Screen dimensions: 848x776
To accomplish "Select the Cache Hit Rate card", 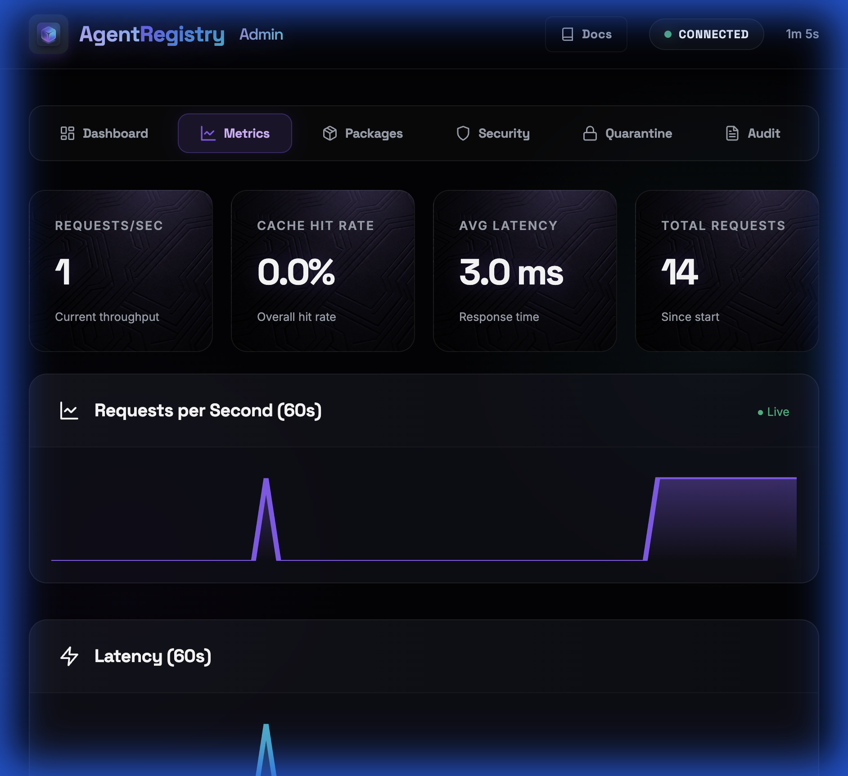I will [x=323, y=271].
